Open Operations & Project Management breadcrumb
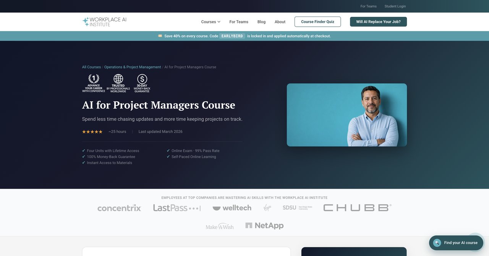The image size is (489, 256). 133,67
